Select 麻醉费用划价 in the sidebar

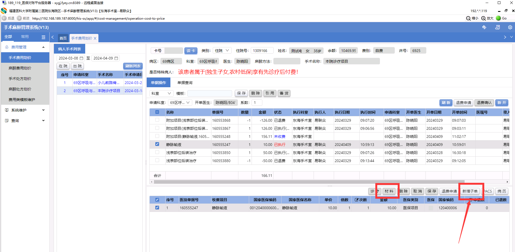(x=20, y=68)
